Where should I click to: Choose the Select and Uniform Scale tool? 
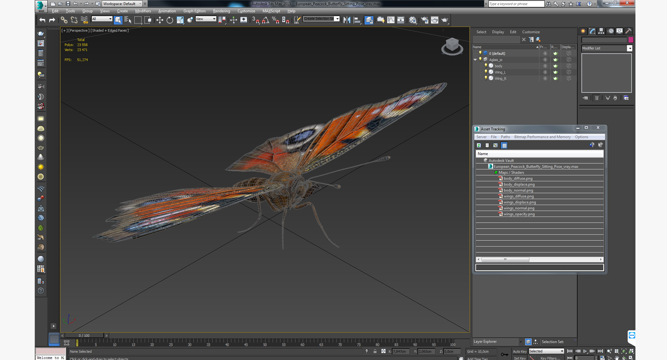[180, 20]
